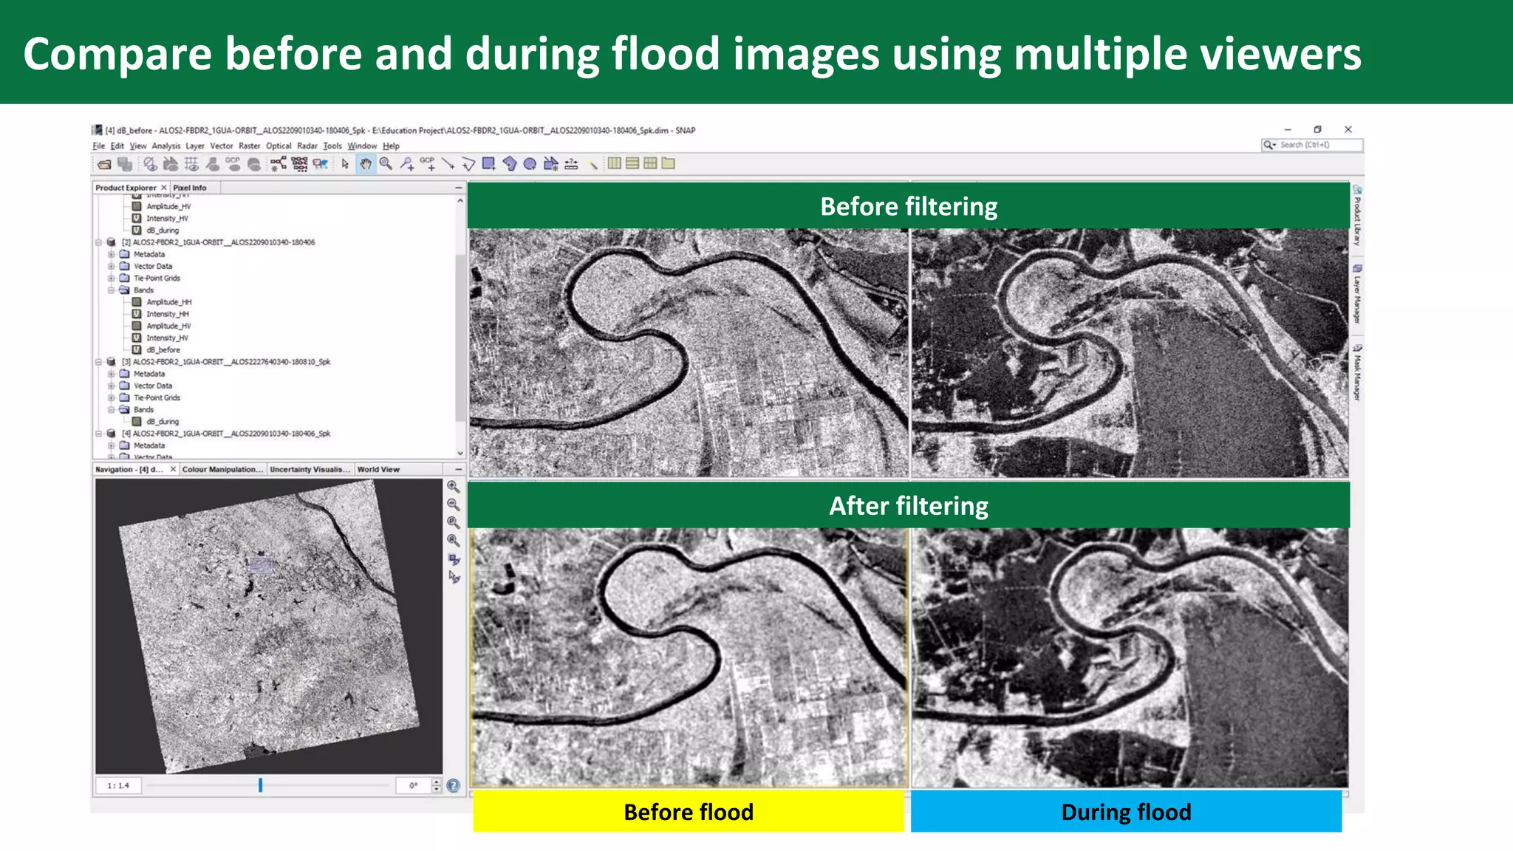Collapse product [4] tree node

98,434
